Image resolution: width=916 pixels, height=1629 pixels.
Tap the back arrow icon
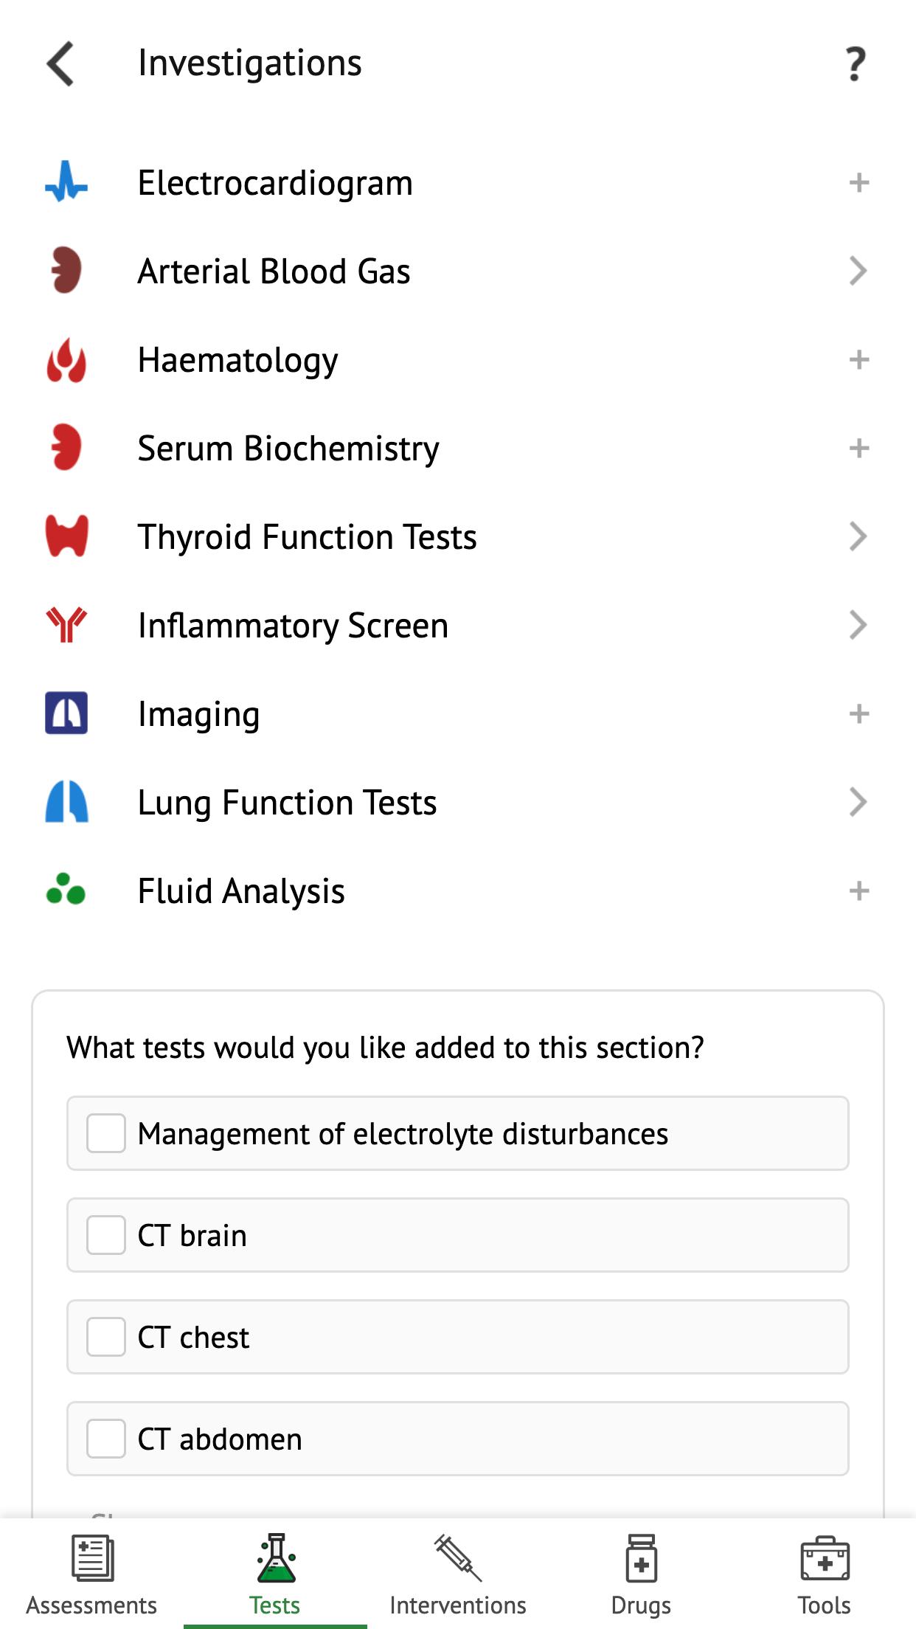(x=60, y=63)
